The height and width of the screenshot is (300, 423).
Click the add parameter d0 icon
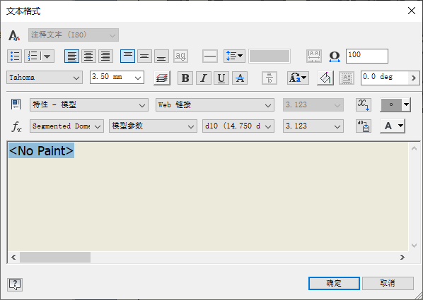click(364, 126)
